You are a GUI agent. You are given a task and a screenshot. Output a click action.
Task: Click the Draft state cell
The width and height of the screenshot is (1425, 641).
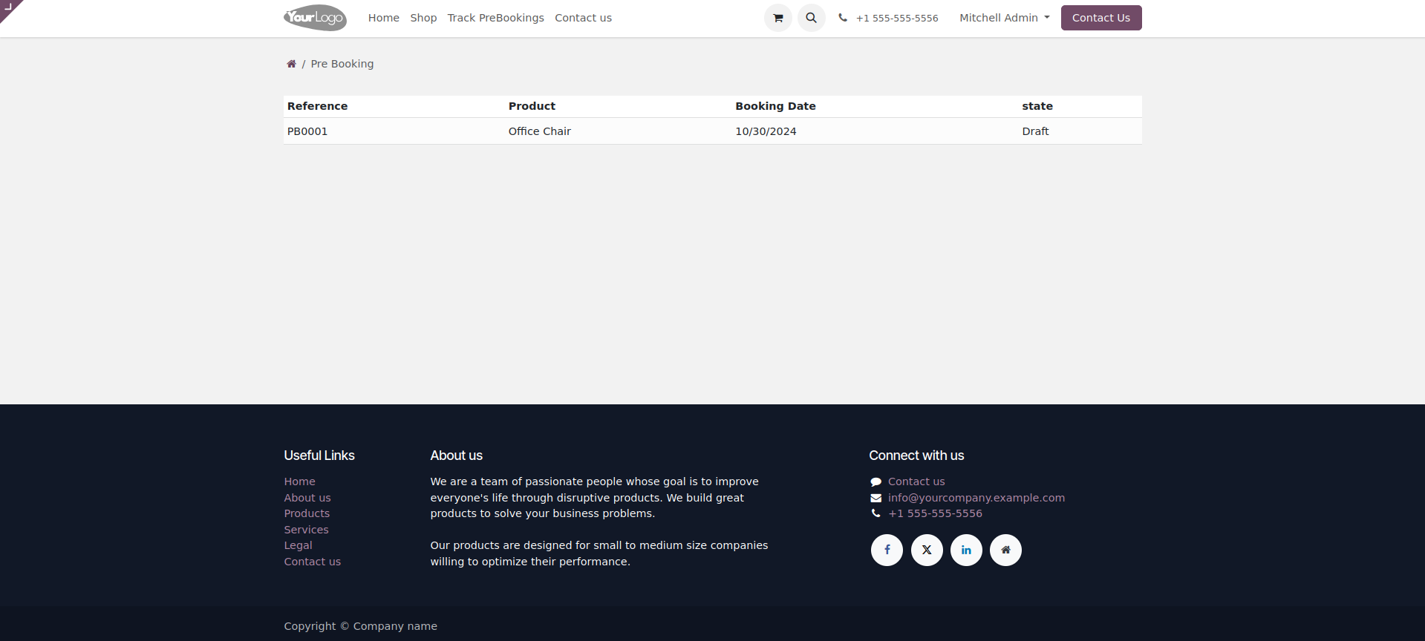[x=1035, y=131]
